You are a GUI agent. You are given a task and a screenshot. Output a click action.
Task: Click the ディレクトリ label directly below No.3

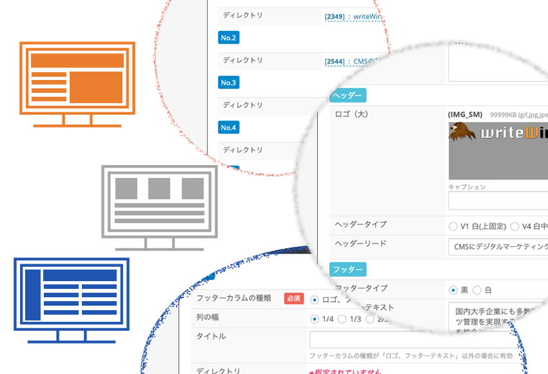pos(242,105)
